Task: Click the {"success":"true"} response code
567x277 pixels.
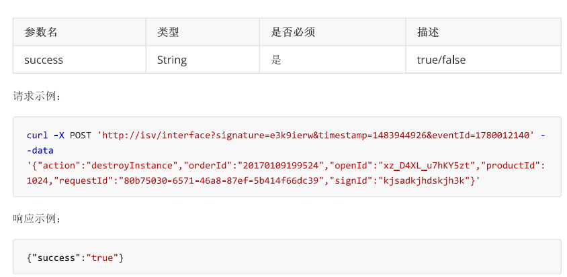Action: tap(75, 258)
